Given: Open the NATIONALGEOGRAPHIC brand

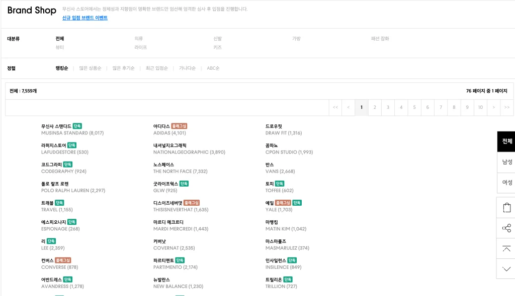Looking at the screenshot, I should 189,152.
